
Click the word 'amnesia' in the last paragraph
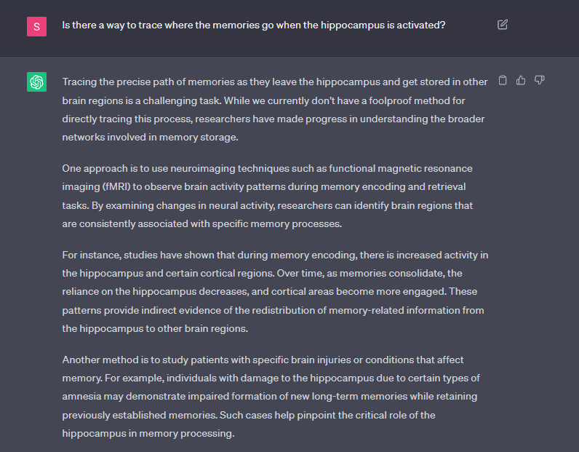80,397
